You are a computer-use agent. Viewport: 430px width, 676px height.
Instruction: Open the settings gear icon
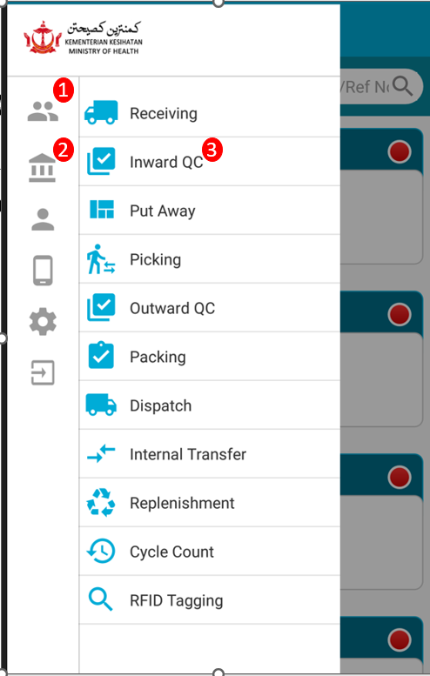point(43,322)
